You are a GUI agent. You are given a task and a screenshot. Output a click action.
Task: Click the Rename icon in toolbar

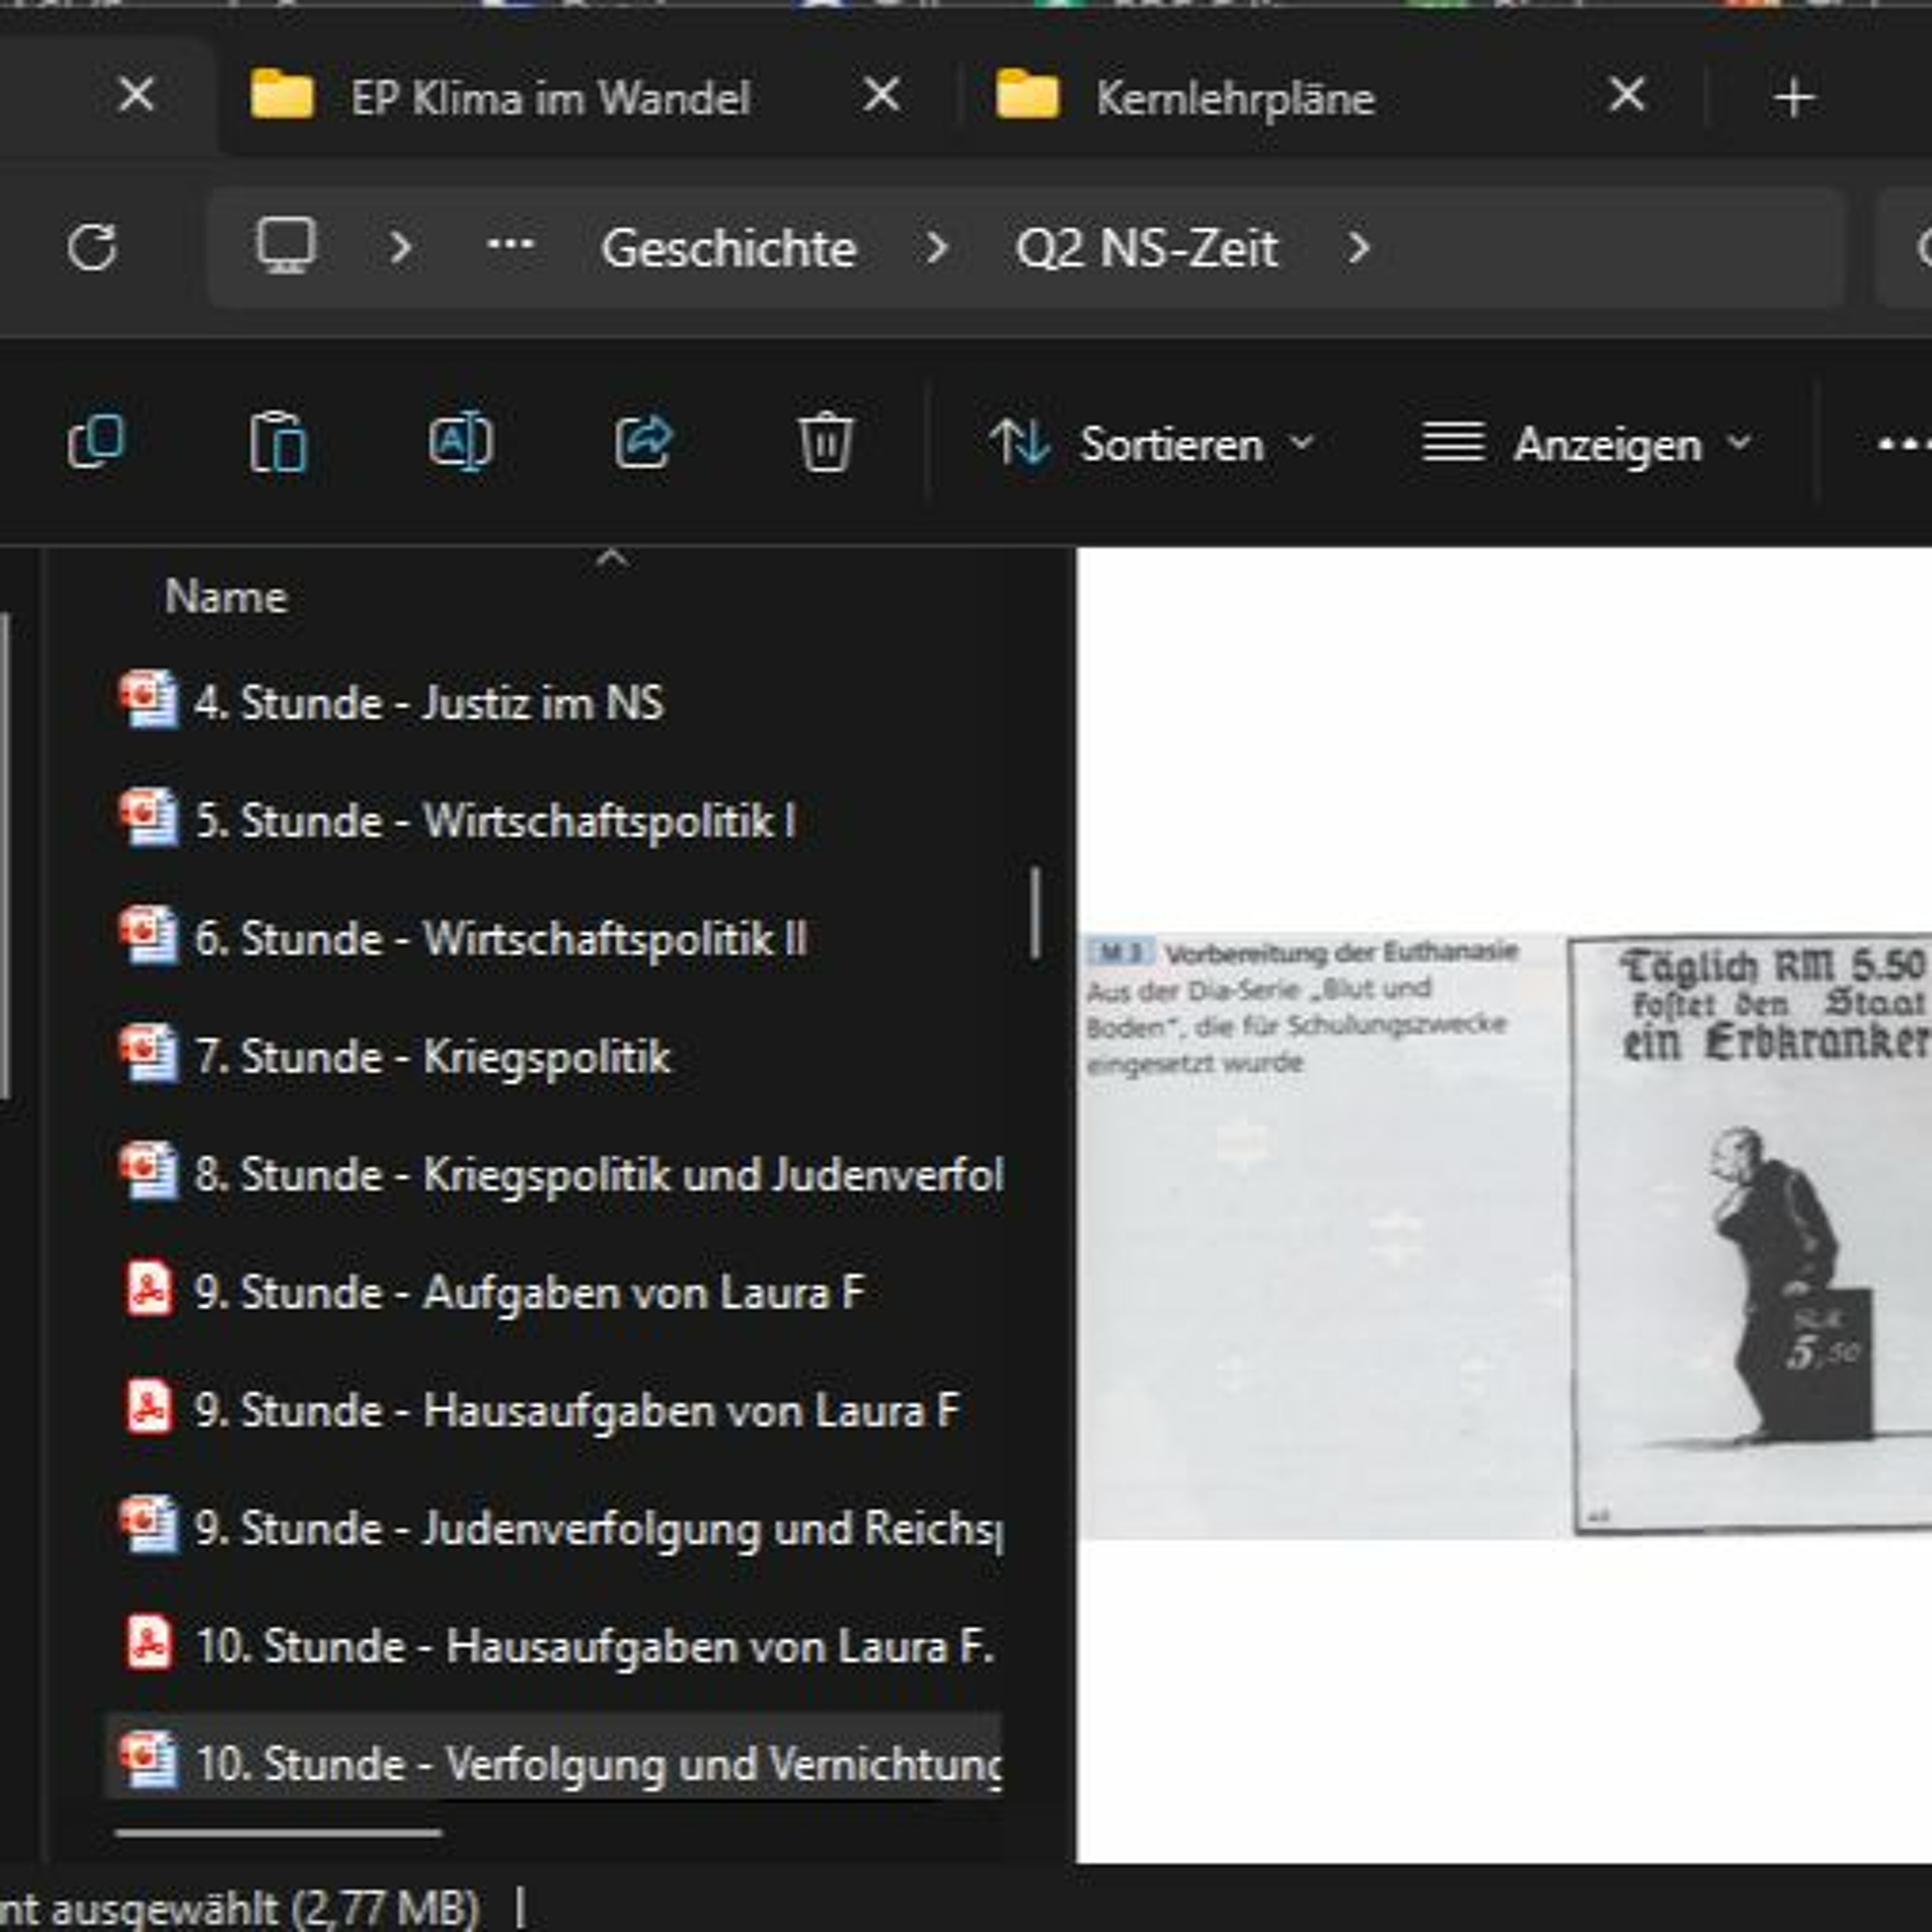click(x=460, y=442)
